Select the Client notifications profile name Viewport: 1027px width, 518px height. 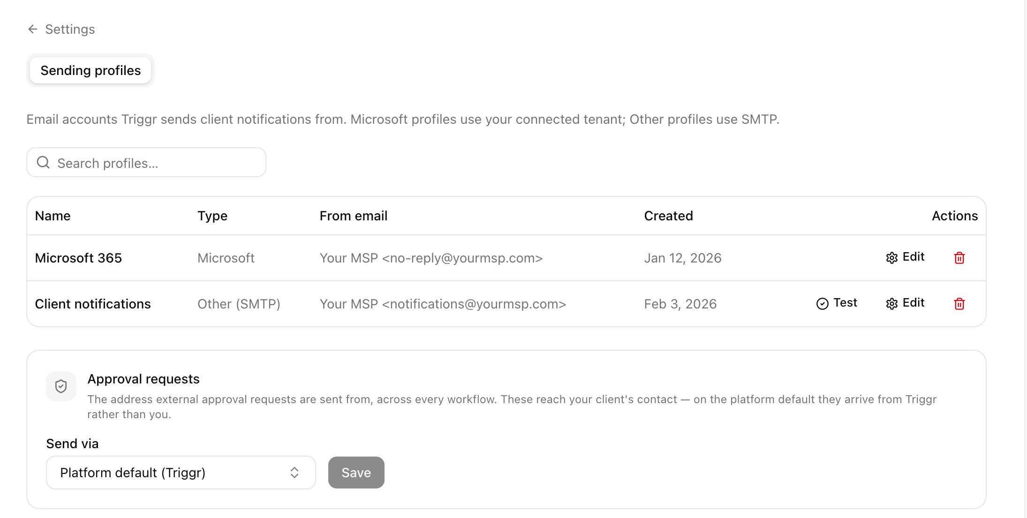(93, 304)
